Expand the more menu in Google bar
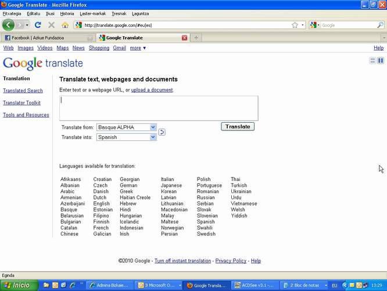 coord(138,48)
